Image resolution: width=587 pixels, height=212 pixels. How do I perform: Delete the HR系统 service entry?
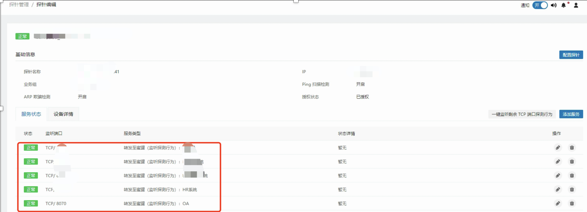click(572, 189)
